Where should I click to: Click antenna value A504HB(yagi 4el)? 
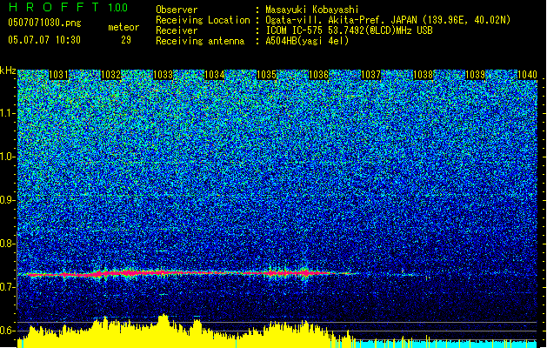[307, 41]
